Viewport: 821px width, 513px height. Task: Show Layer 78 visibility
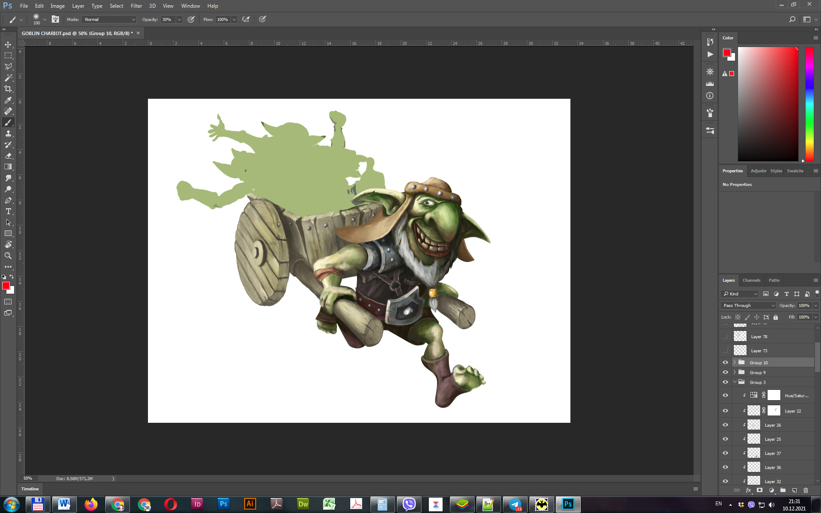(725, 336)
